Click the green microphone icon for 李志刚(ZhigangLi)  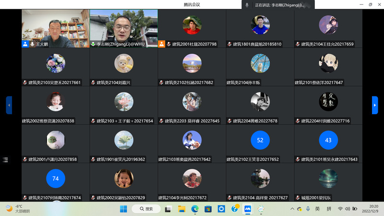[93, 44]
